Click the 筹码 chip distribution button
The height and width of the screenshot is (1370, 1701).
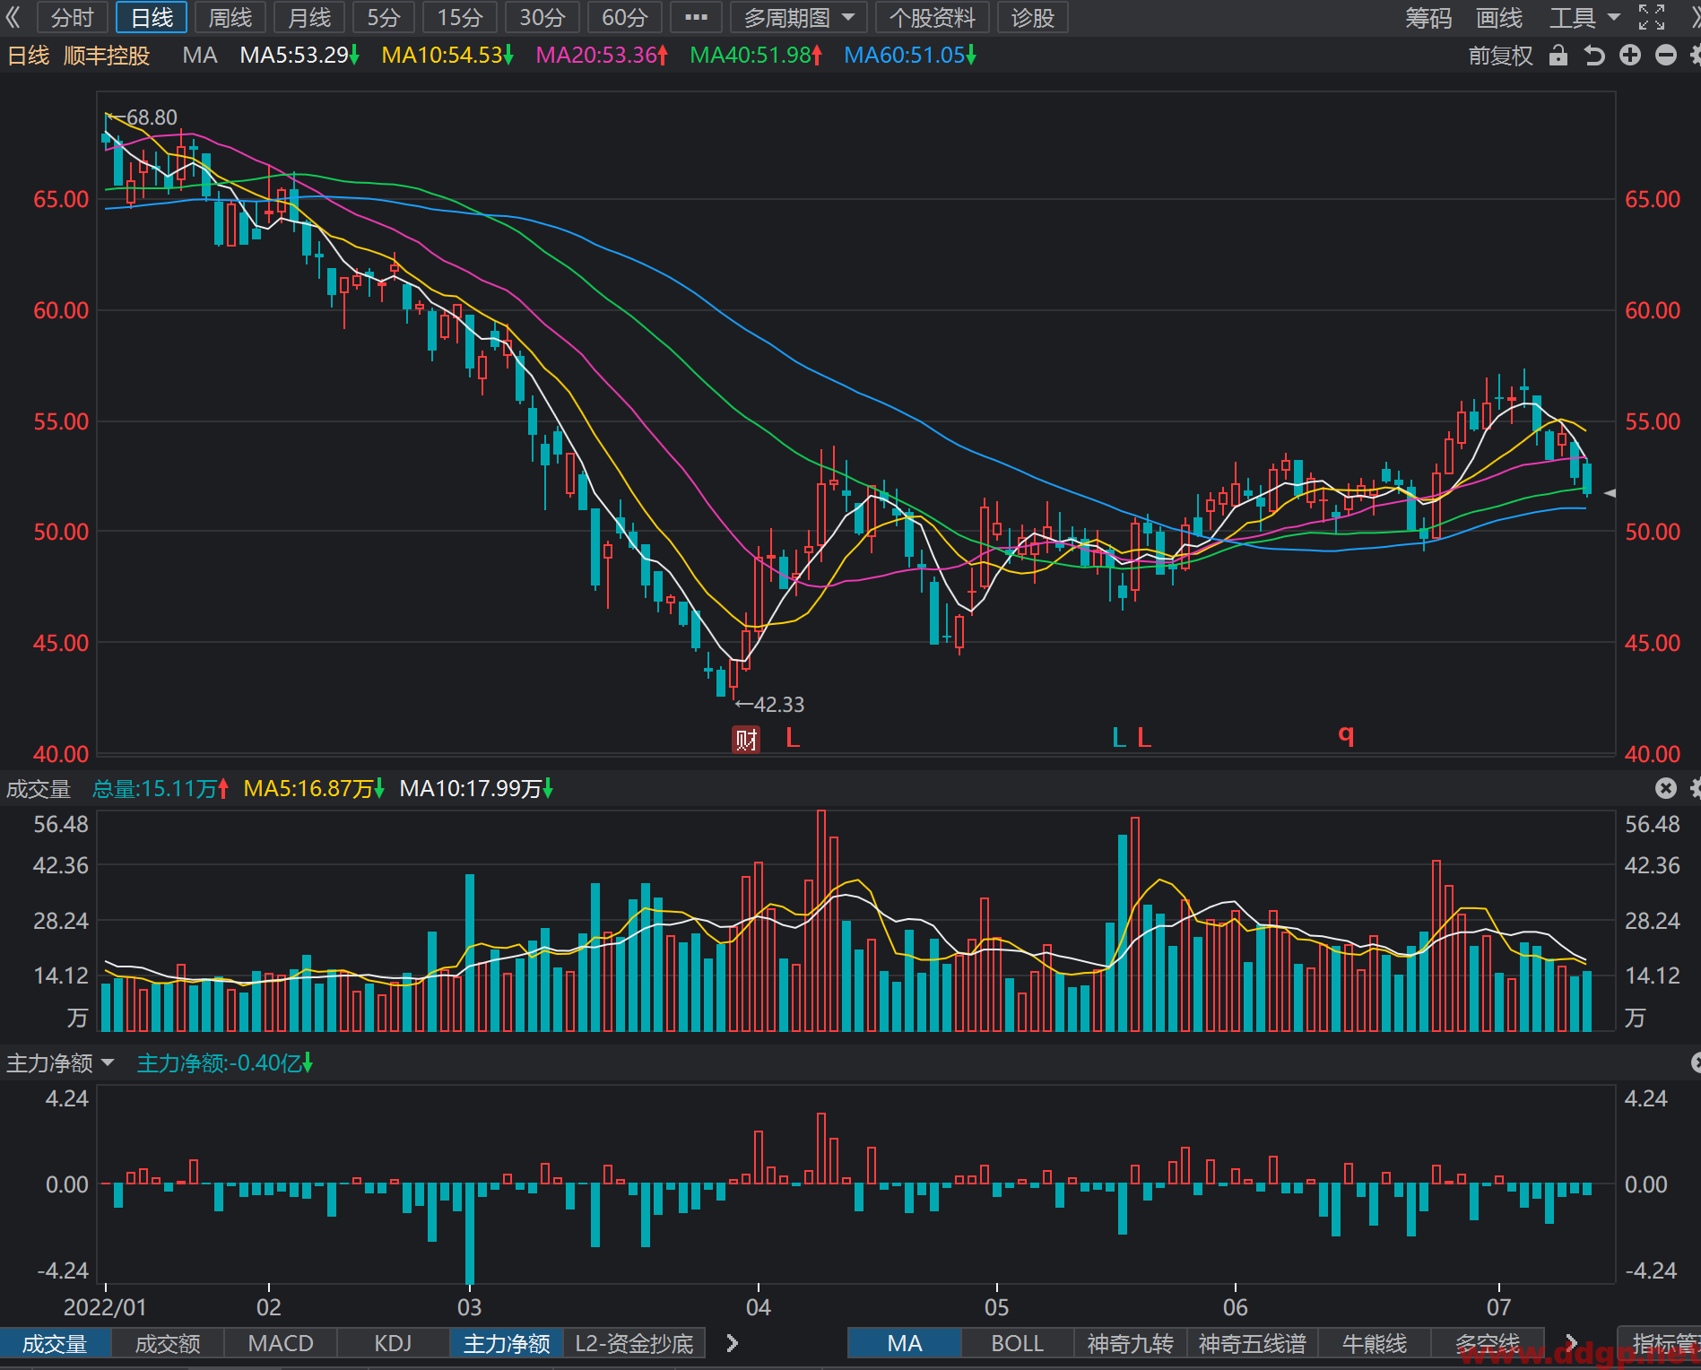click(1428, 17)
